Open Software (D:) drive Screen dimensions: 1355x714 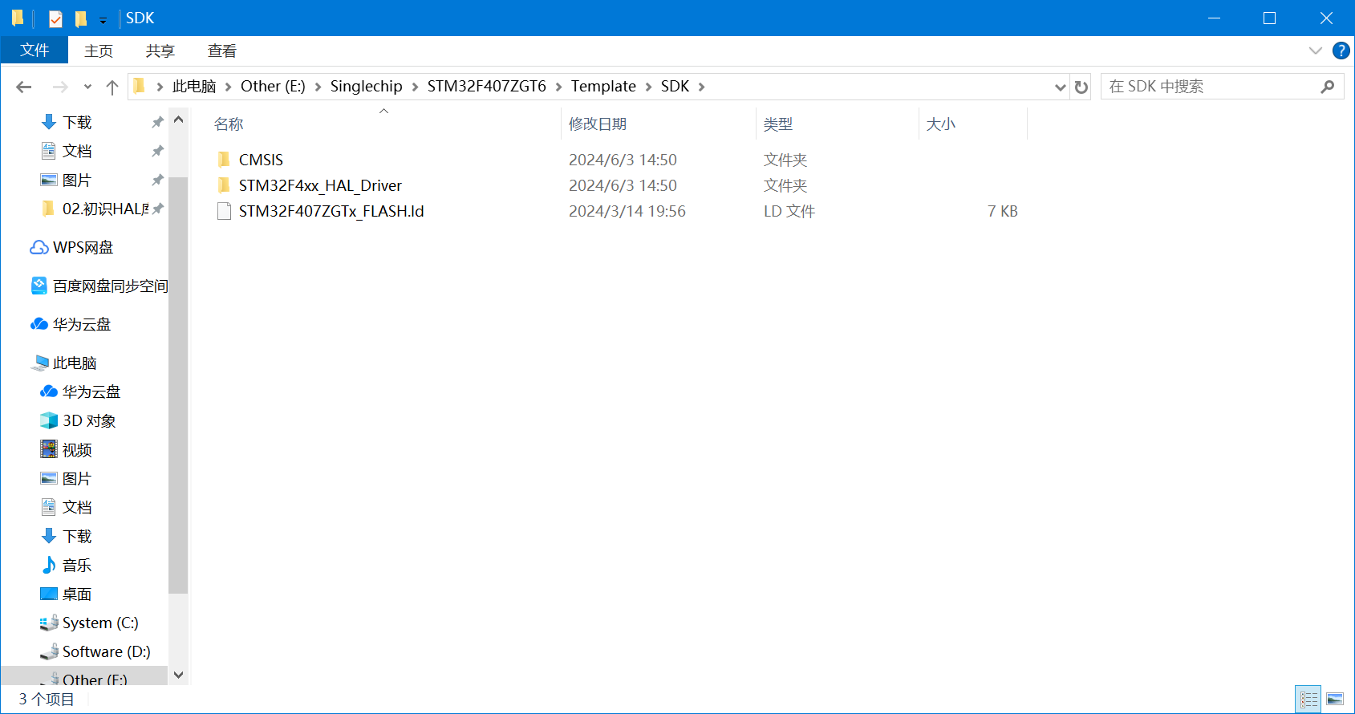point(106,651)
